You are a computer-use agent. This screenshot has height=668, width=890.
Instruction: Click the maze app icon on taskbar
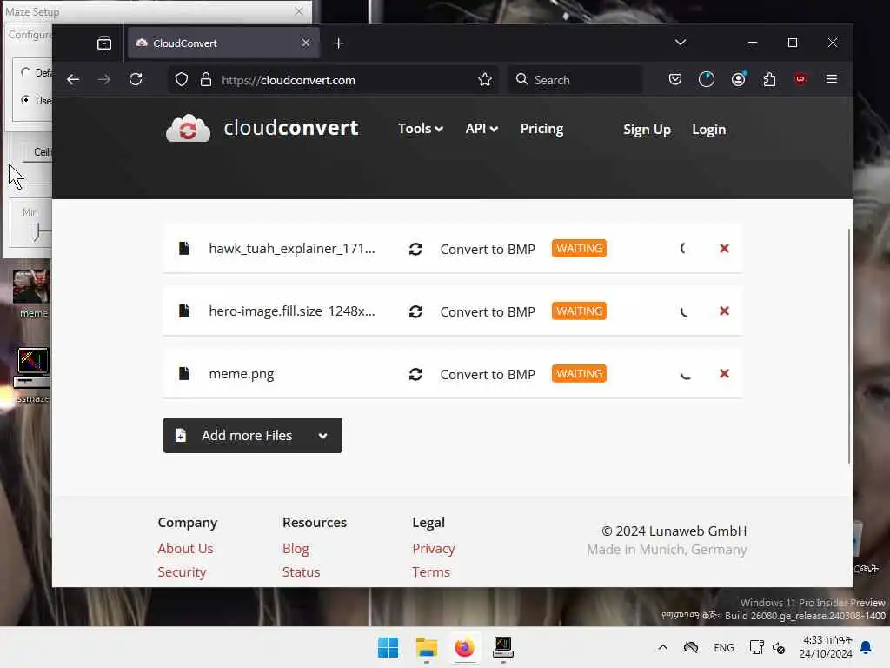click(x=503, y=647)
